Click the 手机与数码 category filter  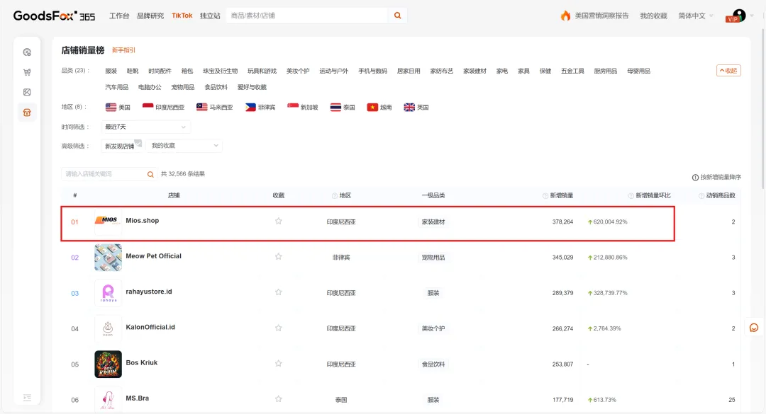point(372,71)
